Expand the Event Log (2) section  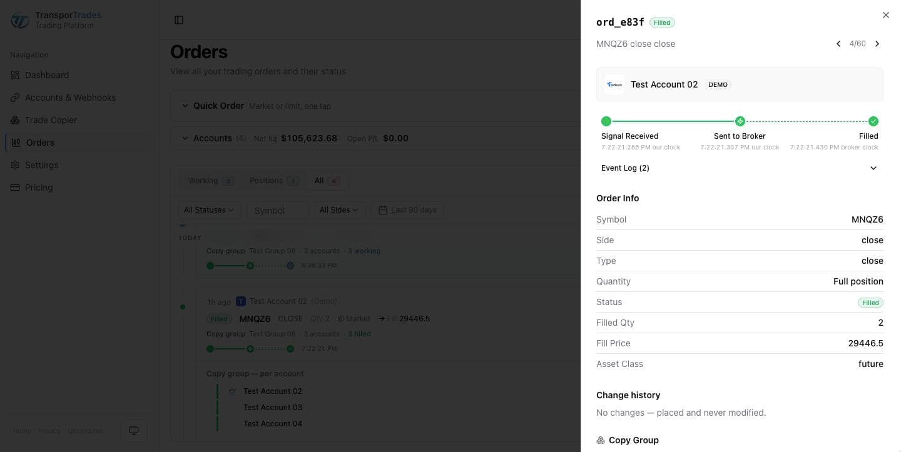tap(740, 168)
